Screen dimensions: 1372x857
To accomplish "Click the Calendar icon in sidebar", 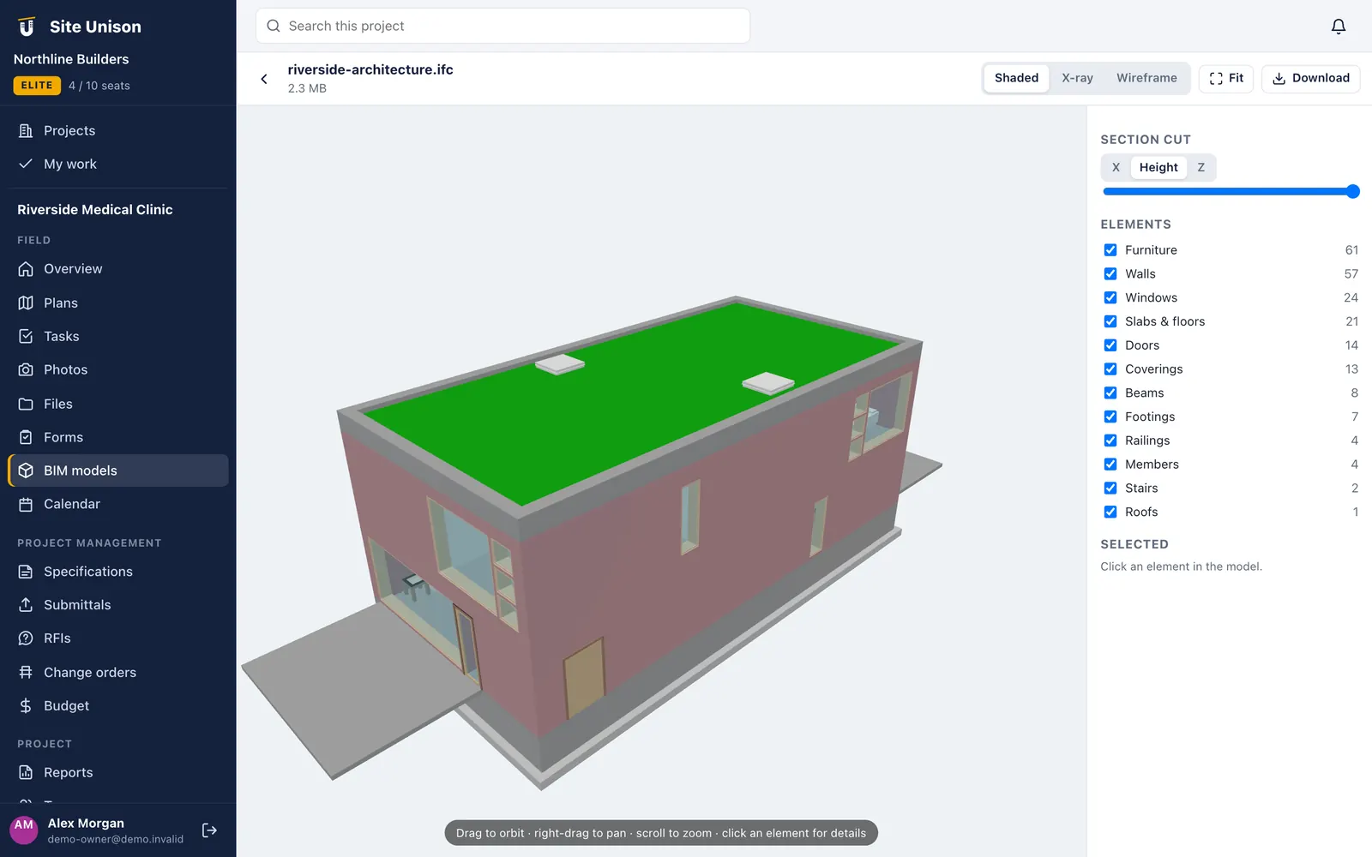I will click(x=26, y=504).
